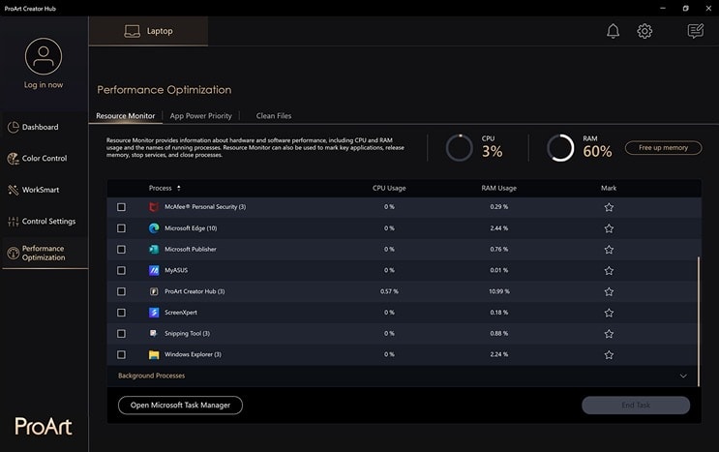
Task: Click the Log in now link
Action: tap(44, 85)
